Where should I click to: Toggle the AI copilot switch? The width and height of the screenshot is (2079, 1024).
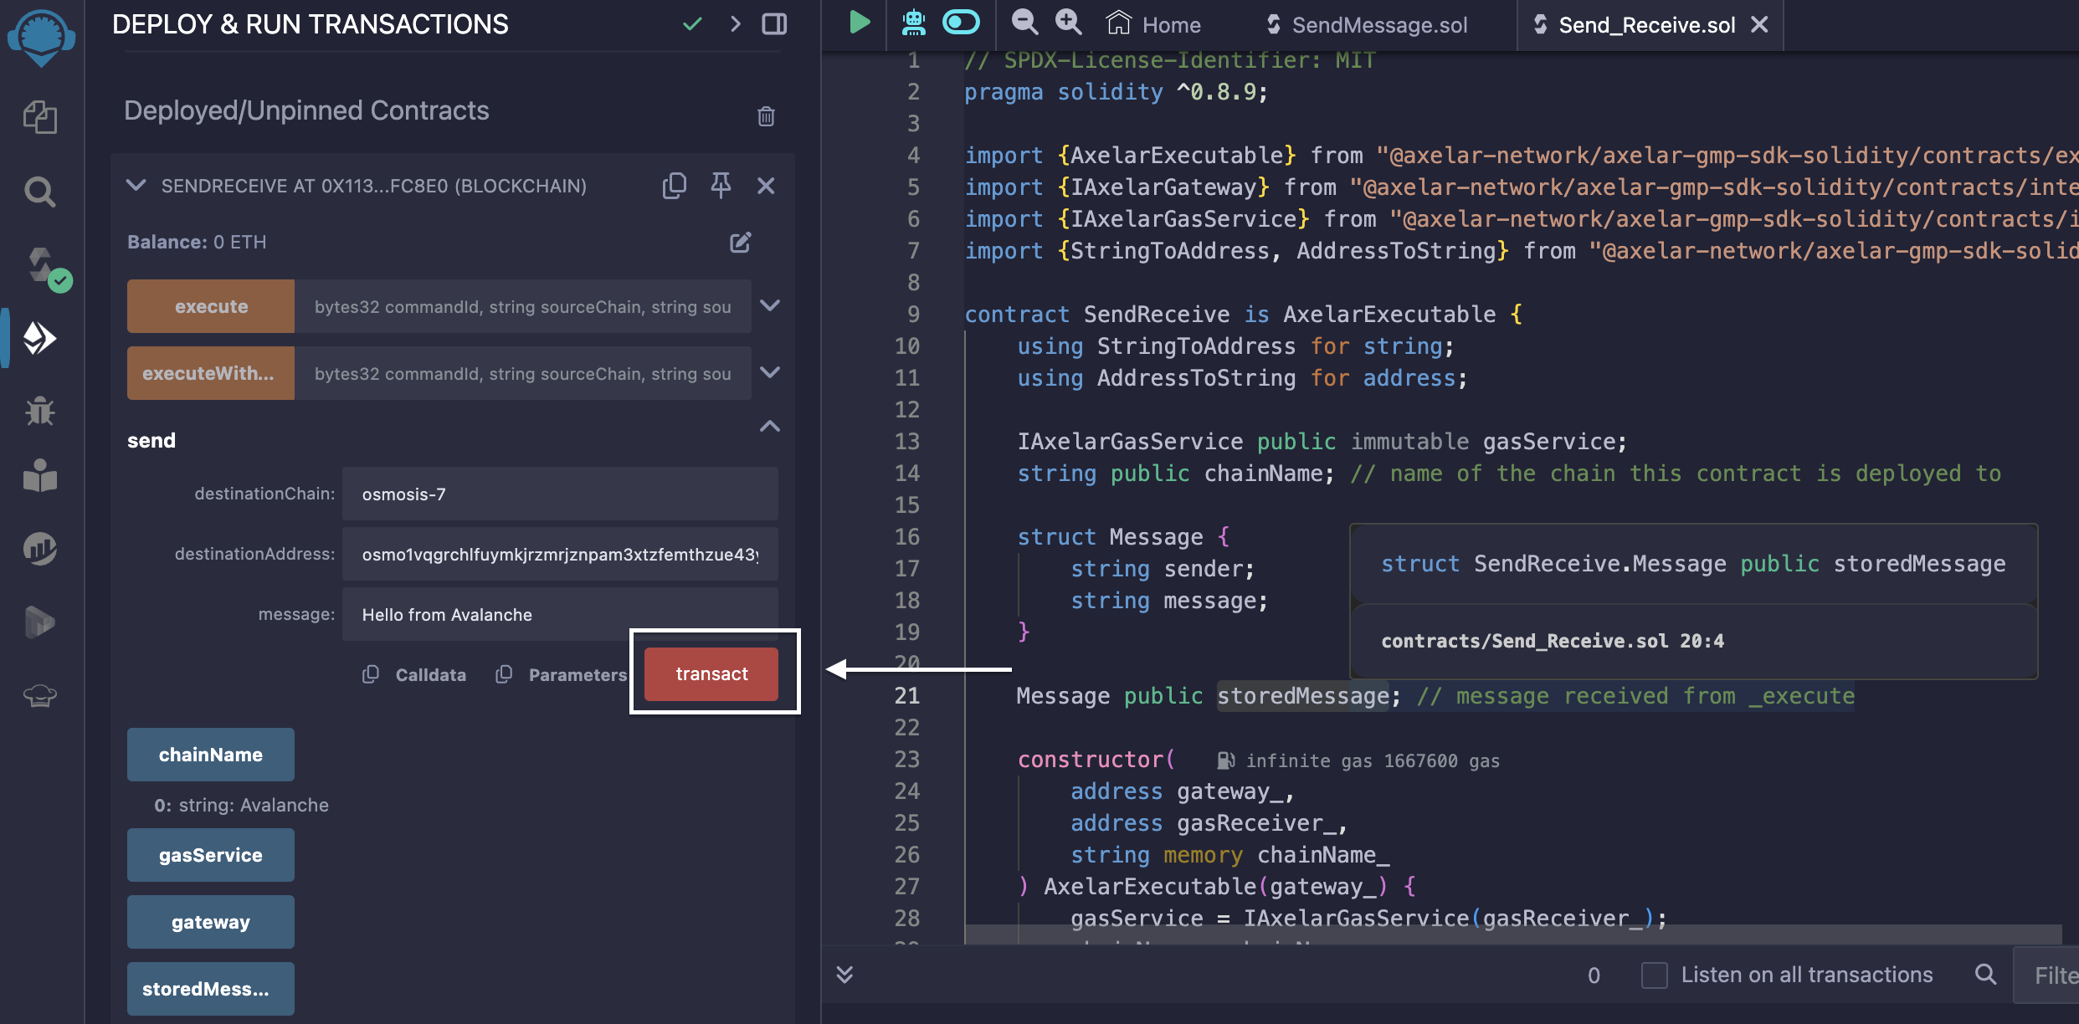click(x=961, y=23)
